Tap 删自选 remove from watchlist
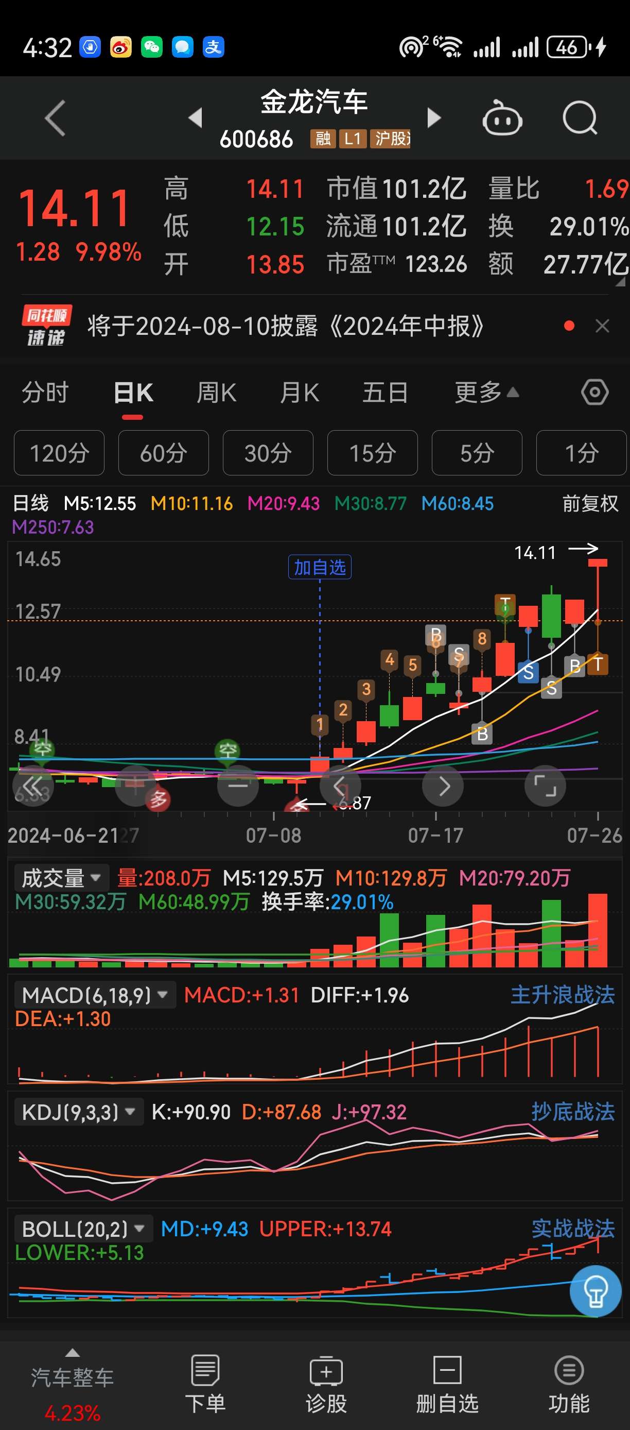Screen dimensions: 630x1430 (x=447, y=1385)
